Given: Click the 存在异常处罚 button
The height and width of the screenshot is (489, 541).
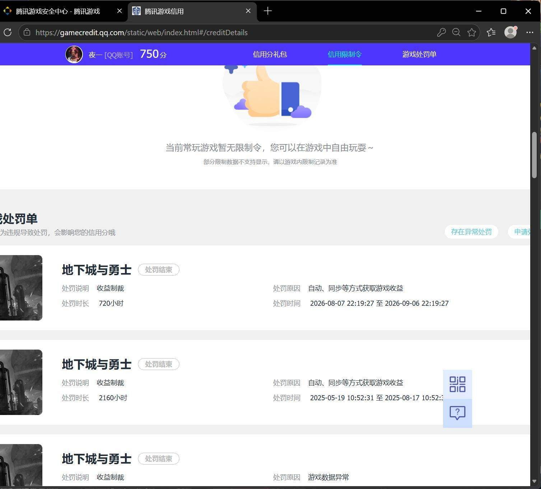Looking at the screenshot, I should click(x=471, y=232).
